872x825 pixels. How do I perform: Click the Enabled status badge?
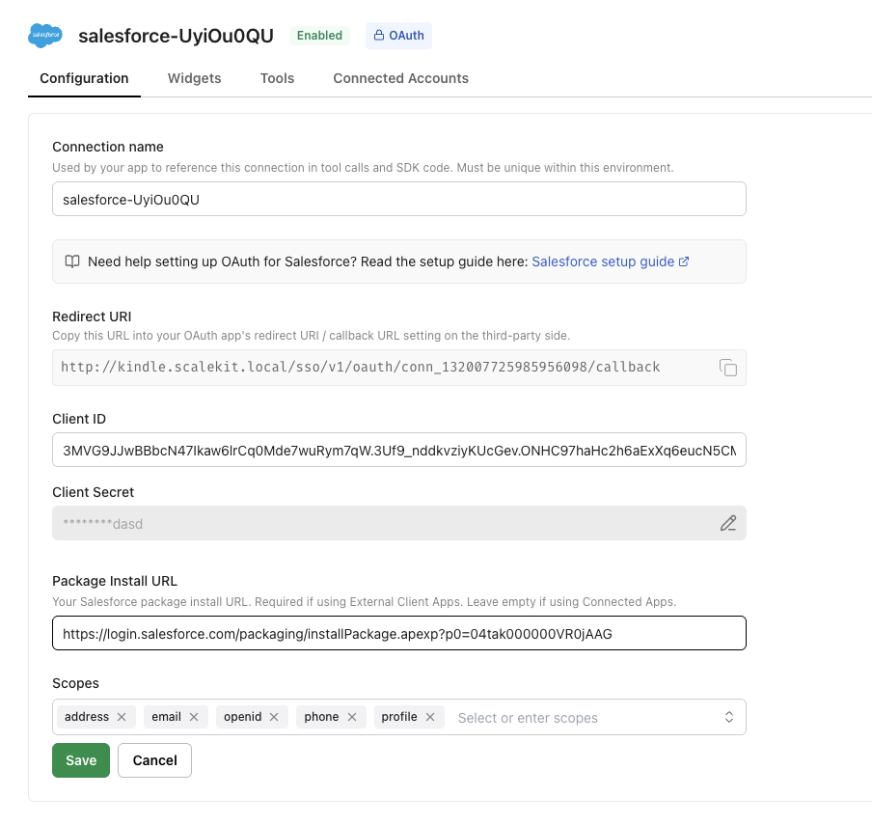[319, 36]
